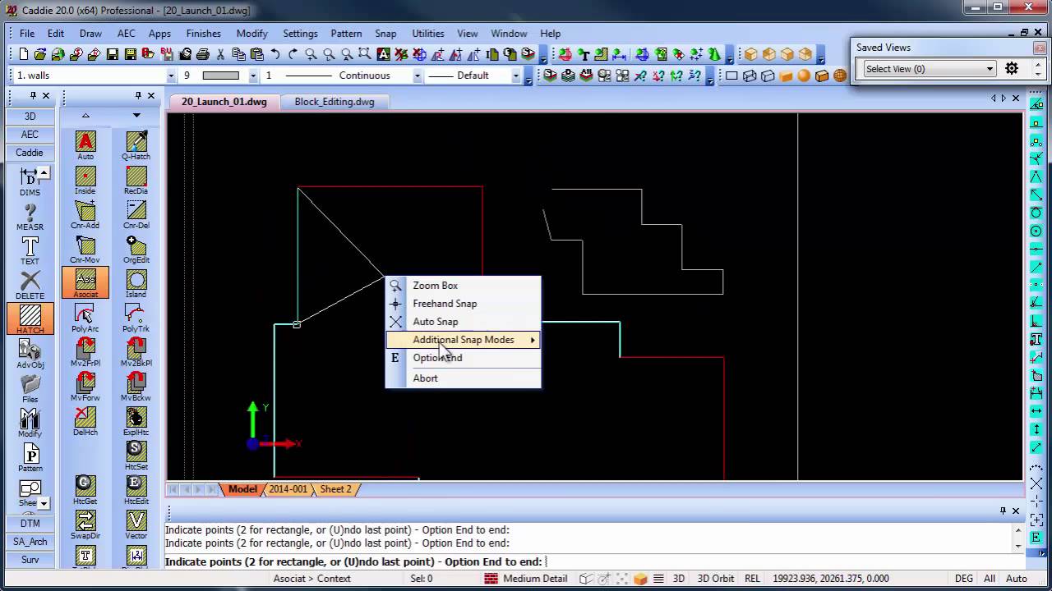Toggle Auto snap in status bar

[1016, 579]
